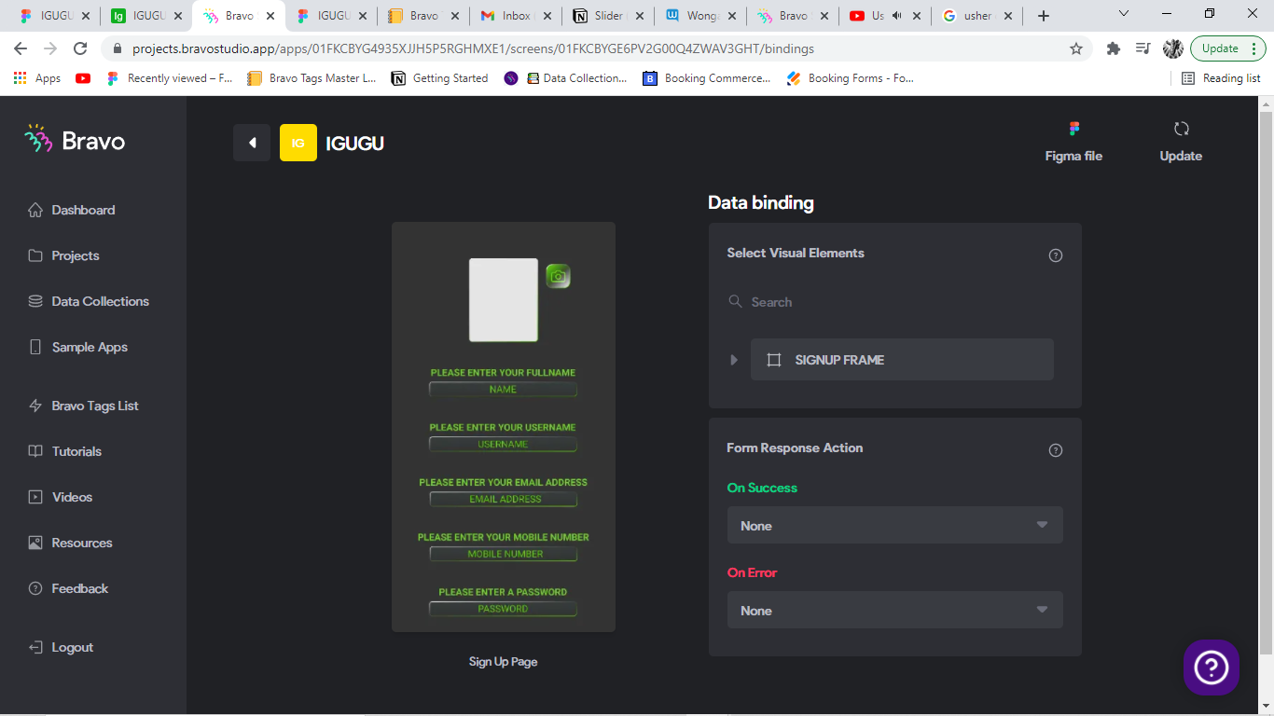Switch to the Slider Notion tab
Image resolution: width=1274 pixels, height=716 pixels.
click(608, 16)
